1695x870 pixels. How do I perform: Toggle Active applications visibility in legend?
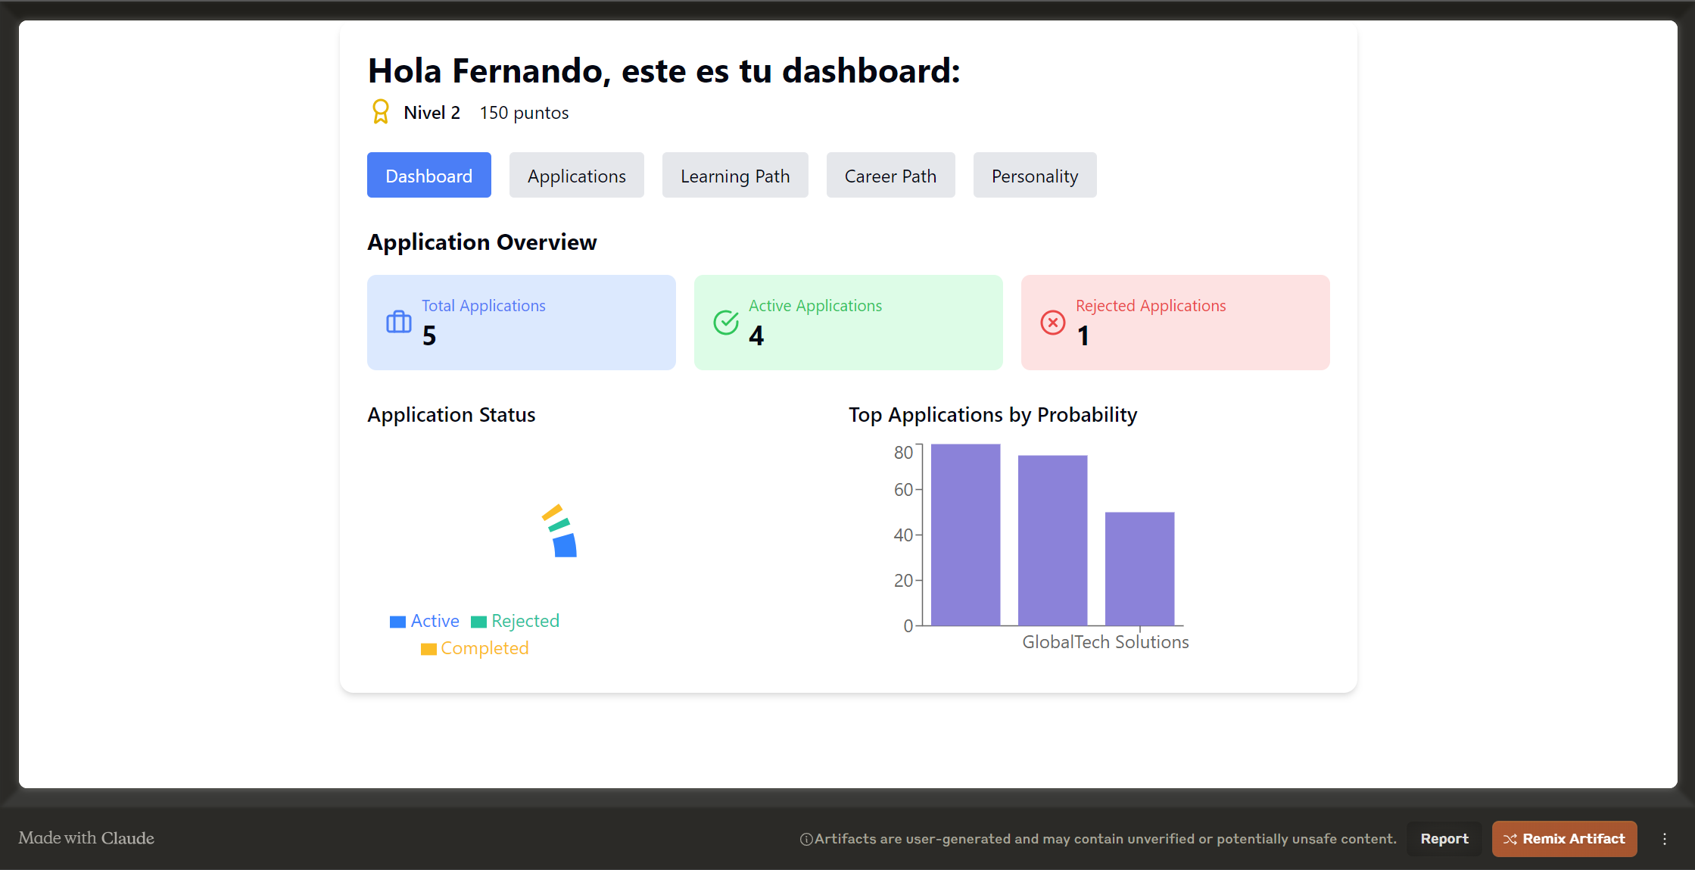click(x=426, y=620)
